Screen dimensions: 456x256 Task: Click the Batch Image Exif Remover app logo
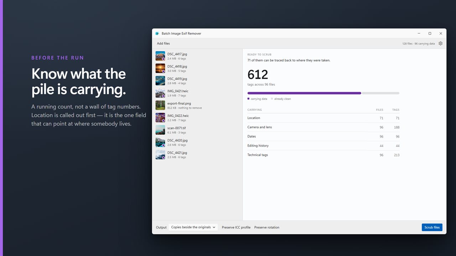(157, 33)
